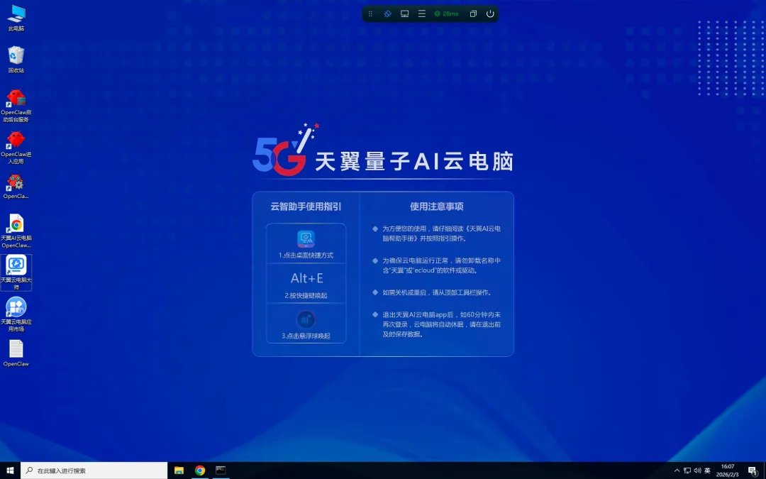
Task: Expand the hidden system tray icons chevron
Action: (x=677, y=470)
